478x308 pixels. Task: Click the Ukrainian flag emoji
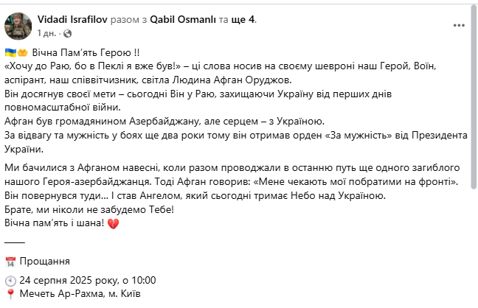[10, 53]
